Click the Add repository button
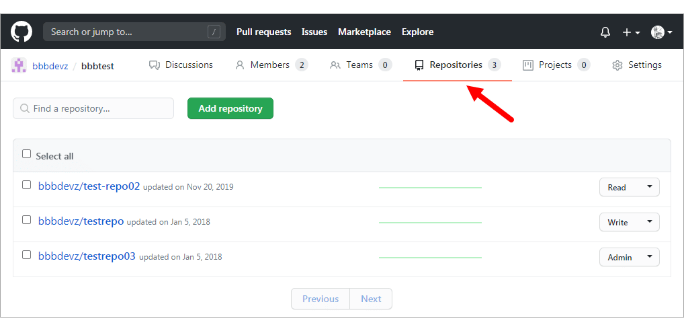 pos(230,108)
